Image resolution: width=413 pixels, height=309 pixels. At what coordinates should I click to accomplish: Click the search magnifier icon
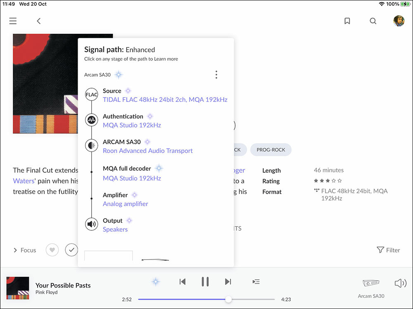373,21
